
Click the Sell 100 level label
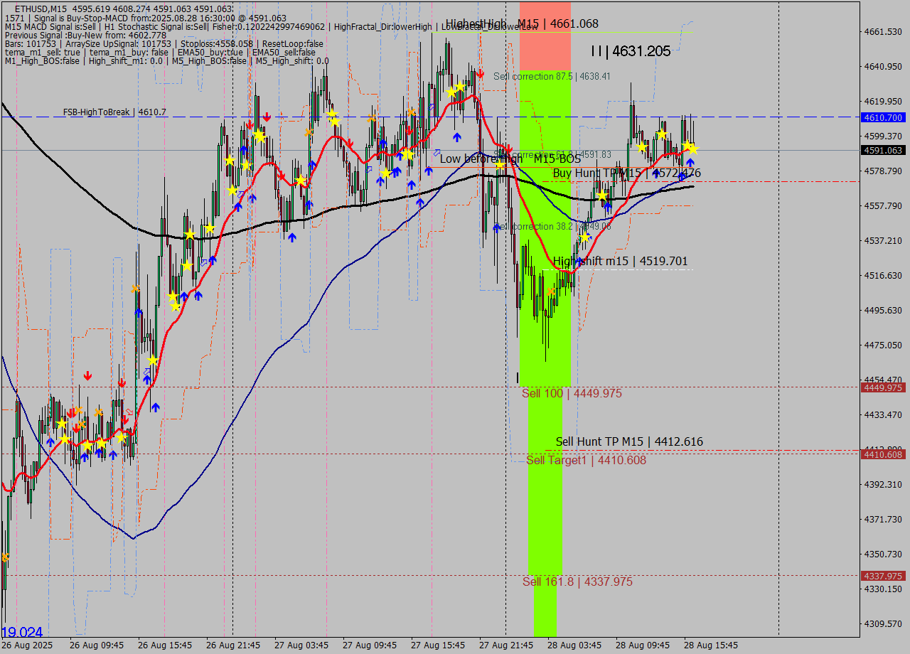click(572, 394)
